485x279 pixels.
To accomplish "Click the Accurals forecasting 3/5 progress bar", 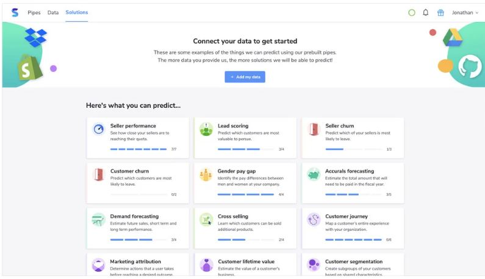I will pos(354,195).
